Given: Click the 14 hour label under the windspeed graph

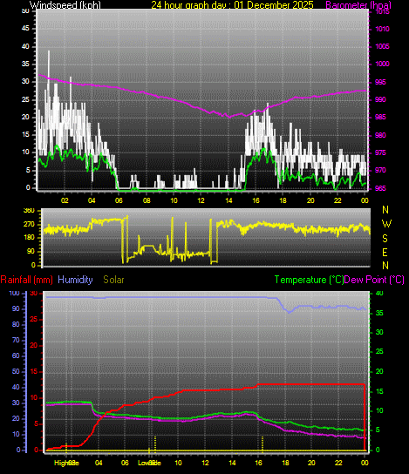Looking at the screenshot, I should [x=229, y=200].
